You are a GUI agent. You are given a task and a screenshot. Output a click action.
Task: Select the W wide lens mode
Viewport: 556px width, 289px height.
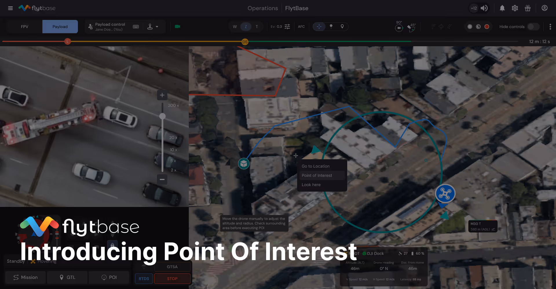[x=235, y=27]
